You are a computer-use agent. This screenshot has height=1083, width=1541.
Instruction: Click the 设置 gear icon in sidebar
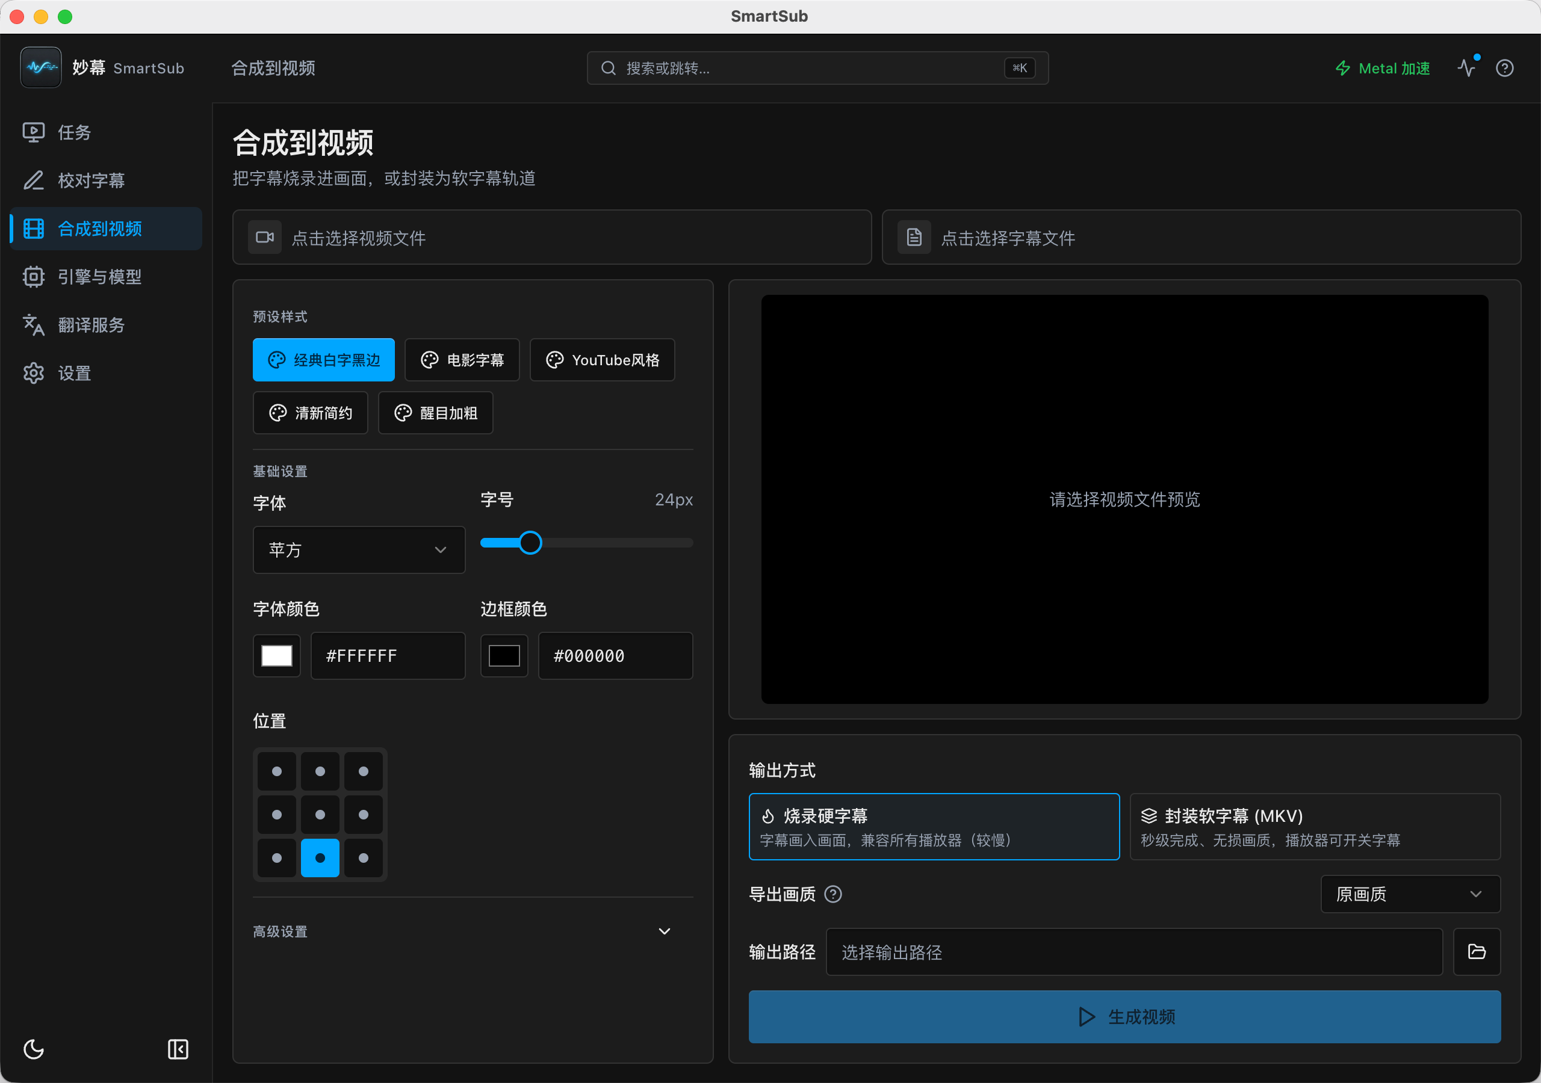34,373
